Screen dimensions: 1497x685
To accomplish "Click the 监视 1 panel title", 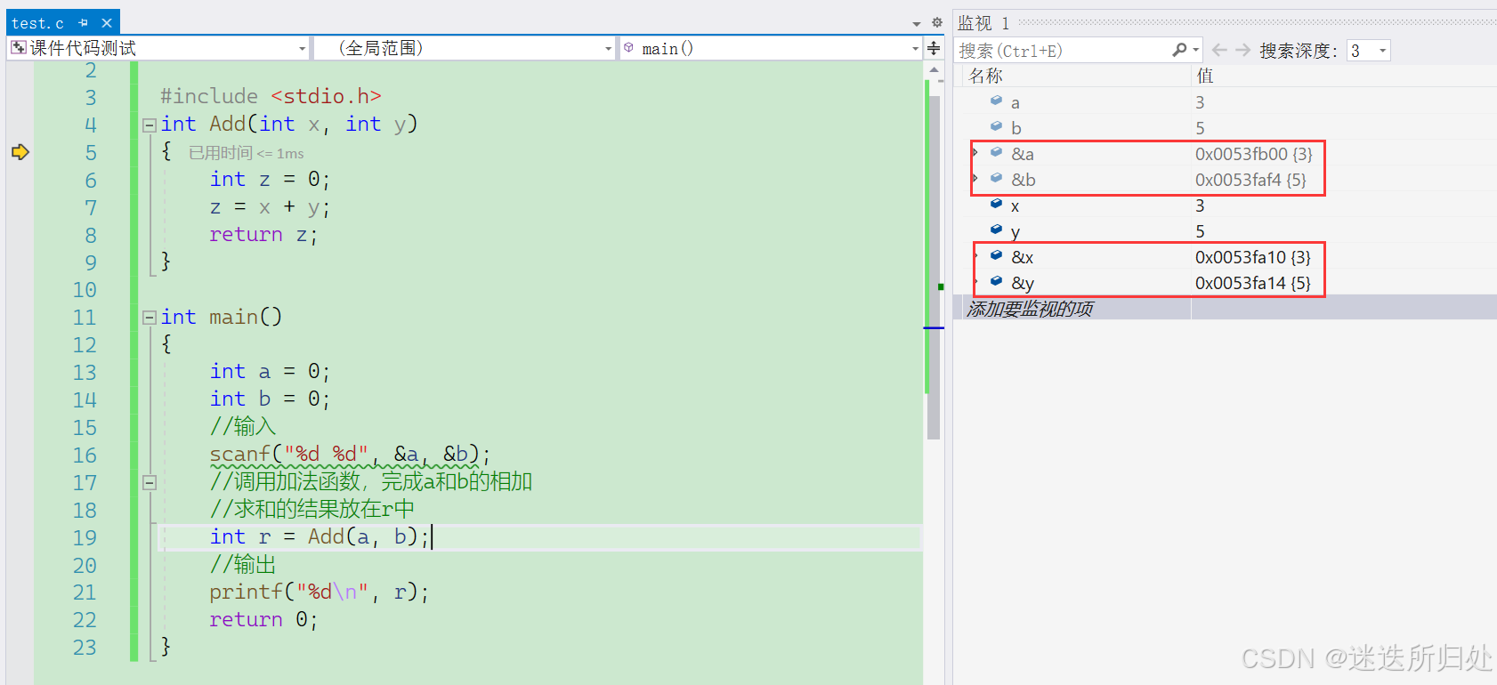I will [x=983, y=23].
